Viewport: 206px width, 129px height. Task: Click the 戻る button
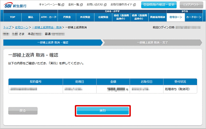23,111
